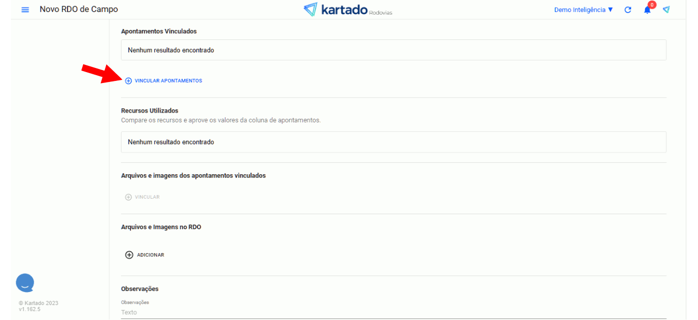Open the blue chat support bubble
Image resolution: width=698 pixels, height=320 pixels.
pos(25,283)
